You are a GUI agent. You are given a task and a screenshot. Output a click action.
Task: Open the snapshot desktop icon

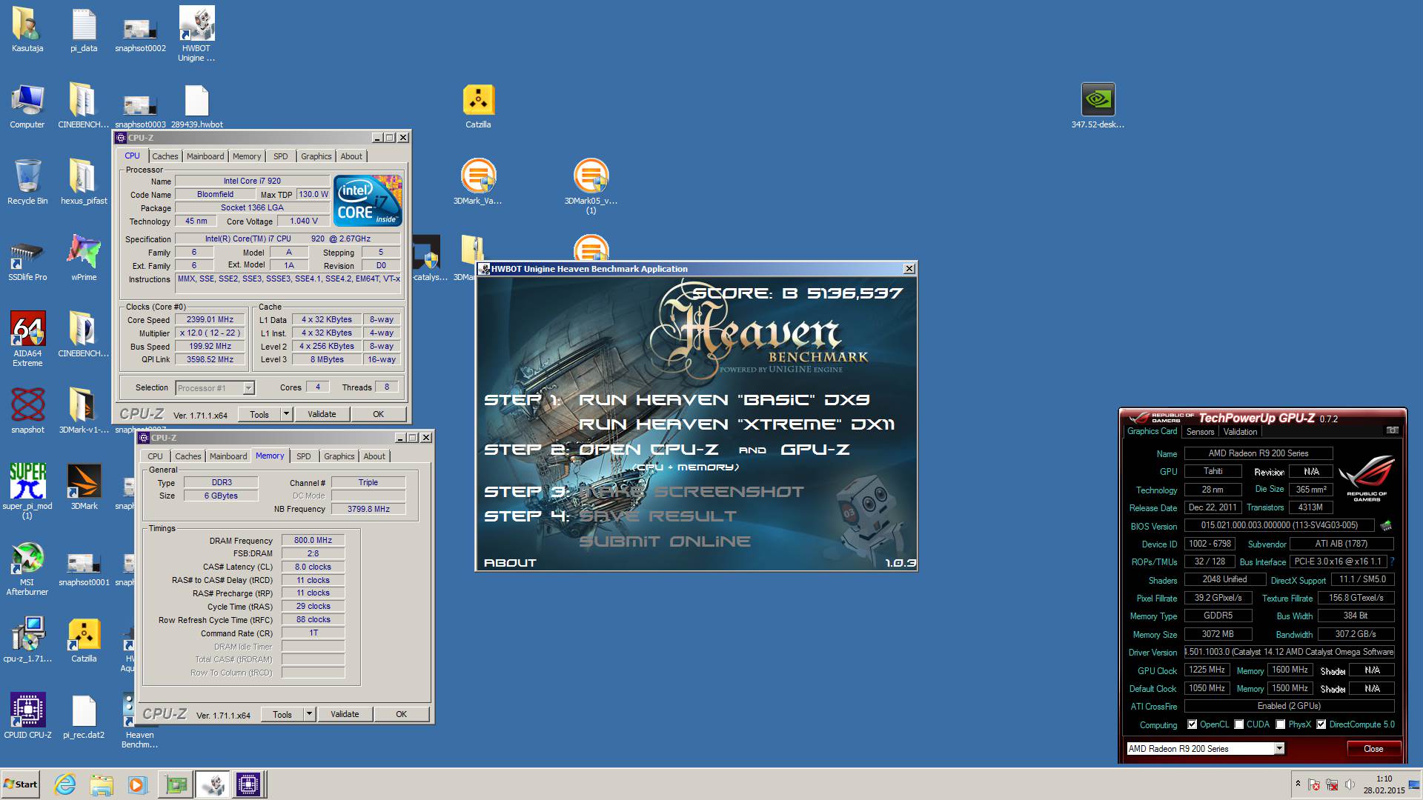(x=27, y=411)
